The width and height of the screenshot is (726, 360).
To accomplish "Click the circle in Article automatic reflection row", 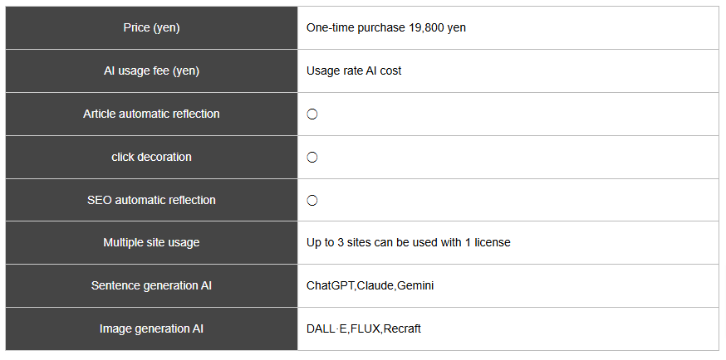I will tap(312, 114).
